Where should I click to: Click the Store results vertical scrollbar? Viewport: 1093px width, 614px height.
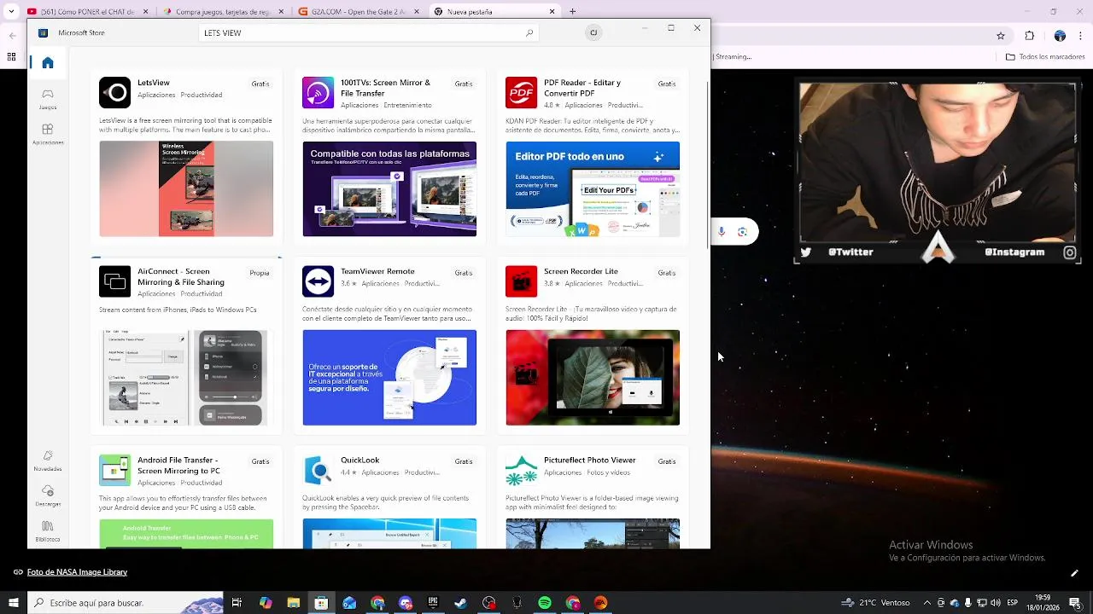tap(708, 164)
